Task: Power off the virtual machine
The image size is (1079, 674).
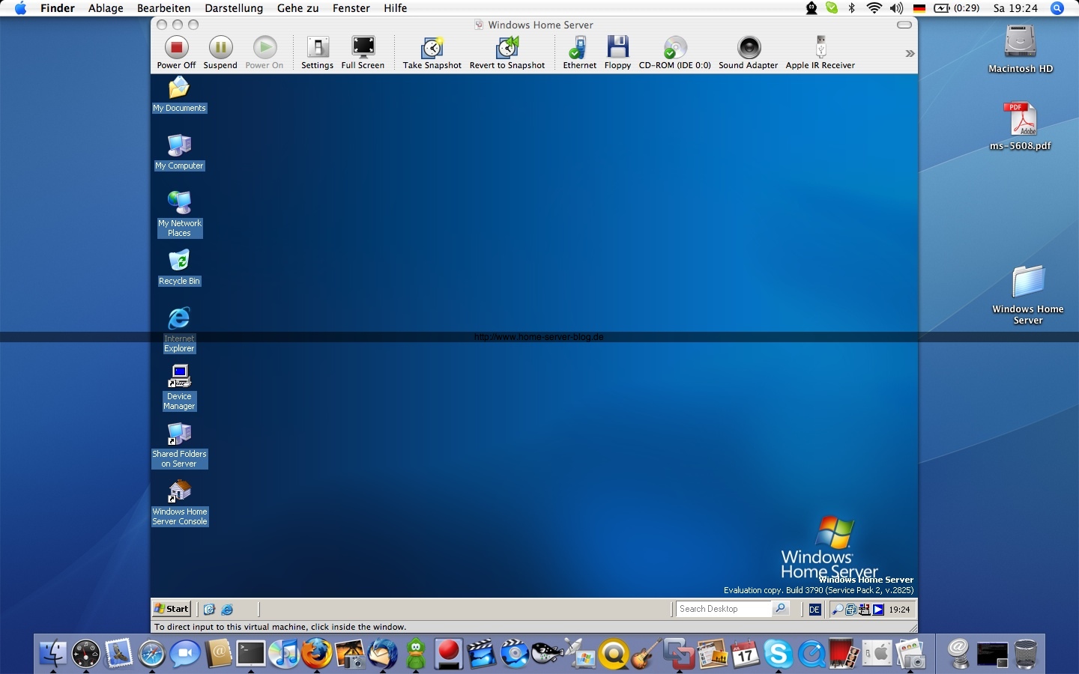Action: (x=176, y=52)
